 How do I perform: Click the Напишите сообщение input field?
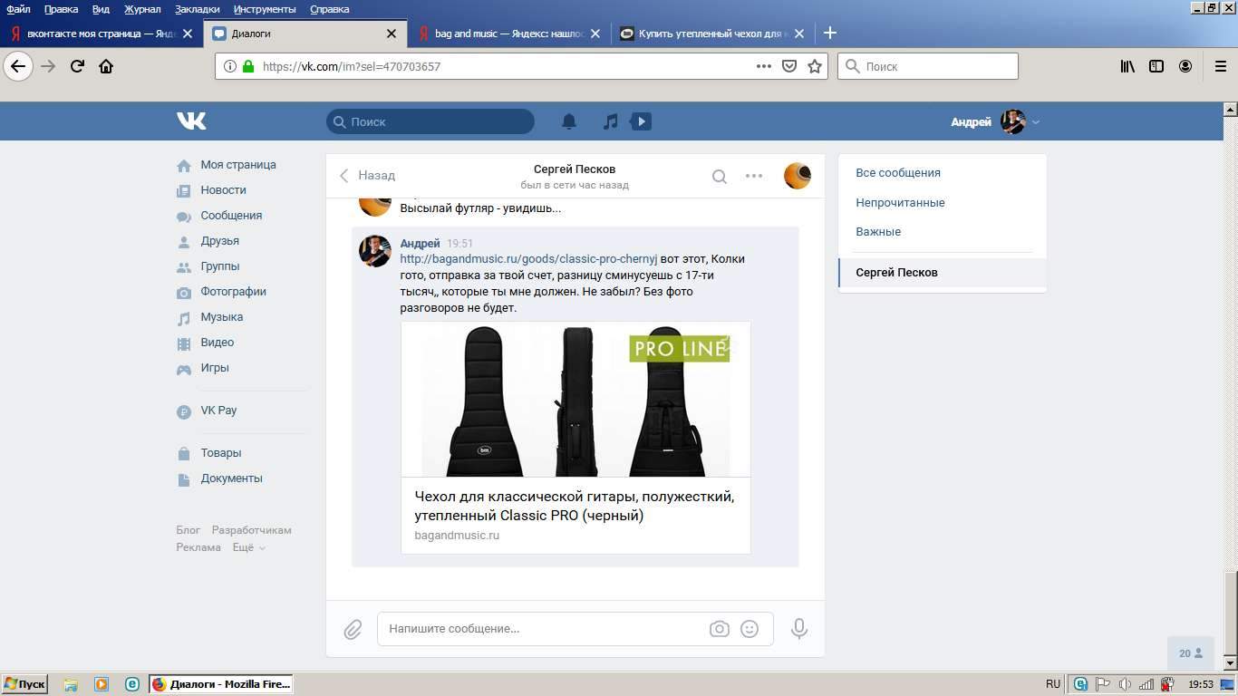tap(544, 629)
